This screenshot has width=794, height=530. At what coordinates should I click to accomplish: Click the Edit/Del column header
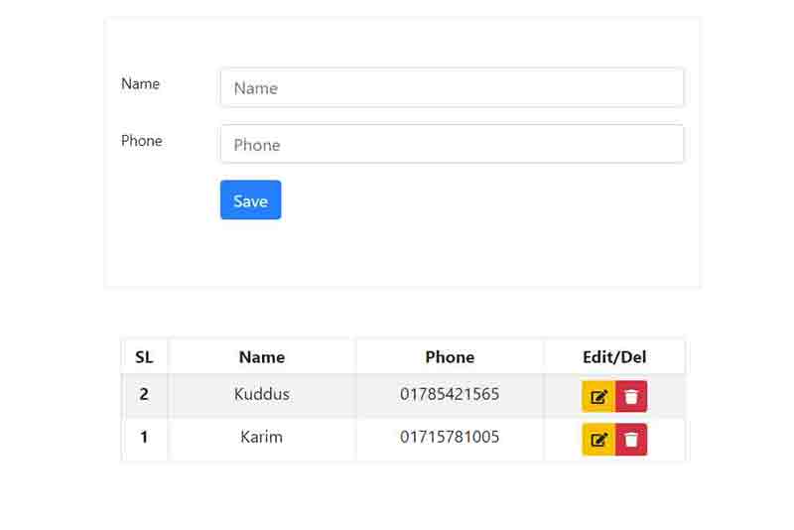pyautogui.click(x=614, y=357)
